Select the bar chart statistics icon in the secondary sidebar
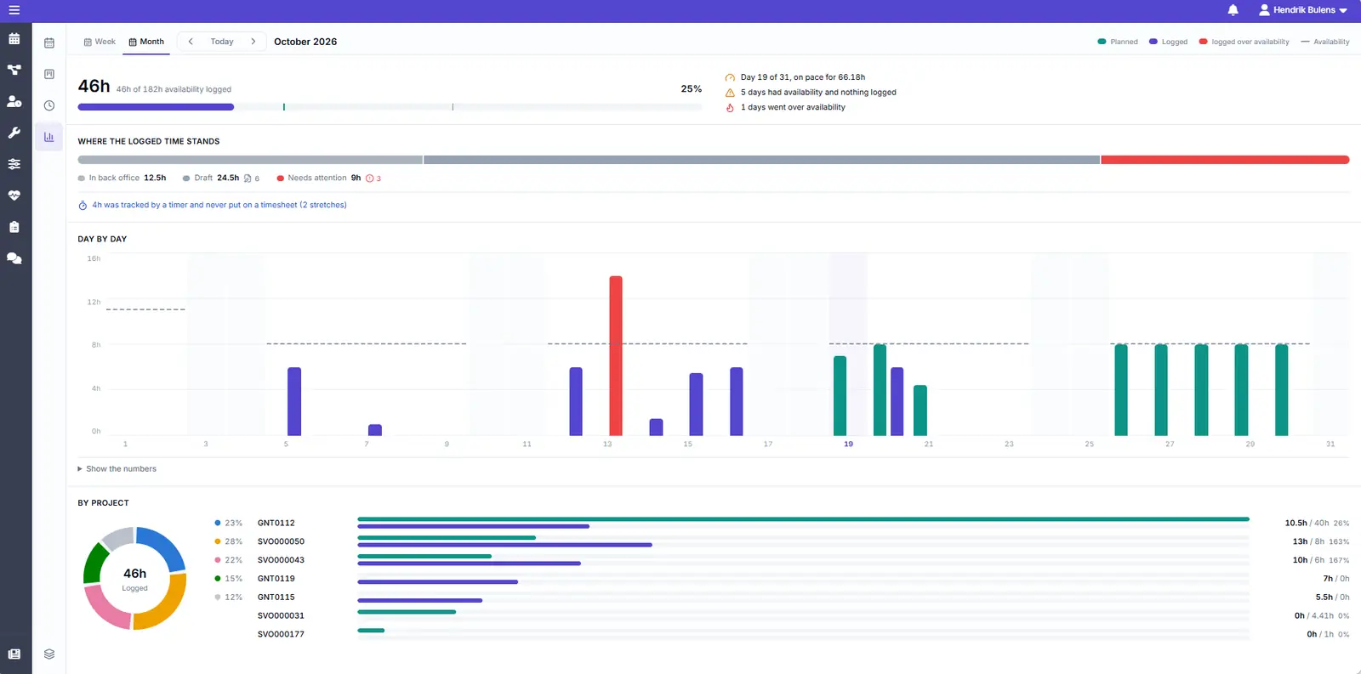This screenshot has height=674, width=1361. (49, 137)
